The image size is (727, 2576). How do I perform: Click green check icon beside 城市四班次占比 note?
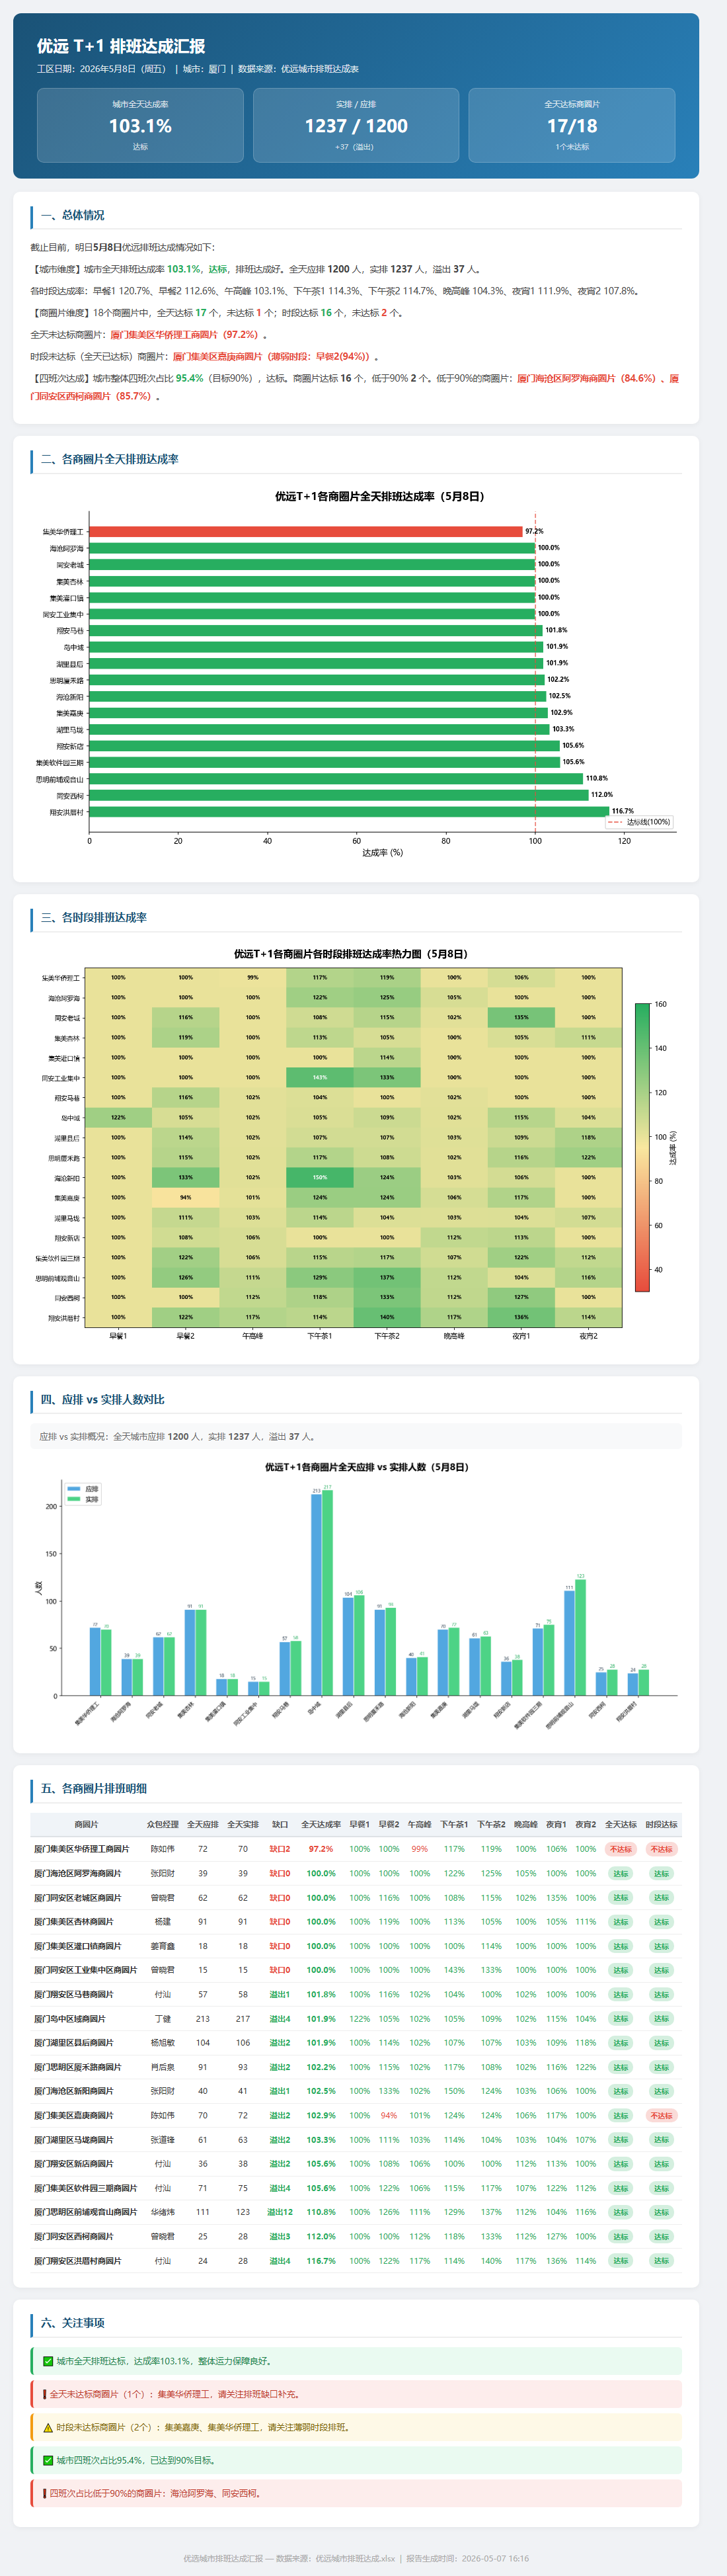(48, 2460)
